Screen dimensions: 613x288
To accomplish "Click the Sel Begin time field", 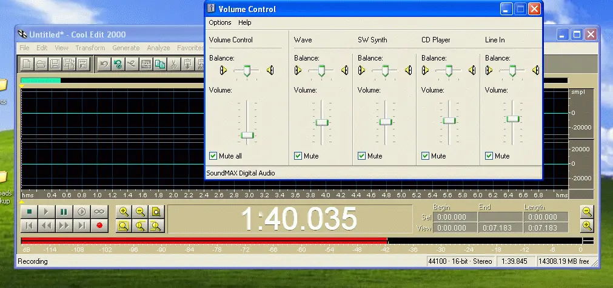I will pos(455,217).
